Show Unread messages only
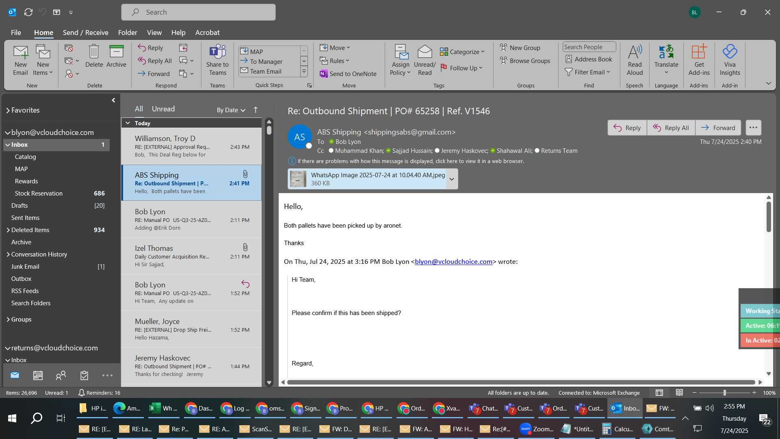Viewport: 780px width, 439px height. pos(163,109)
